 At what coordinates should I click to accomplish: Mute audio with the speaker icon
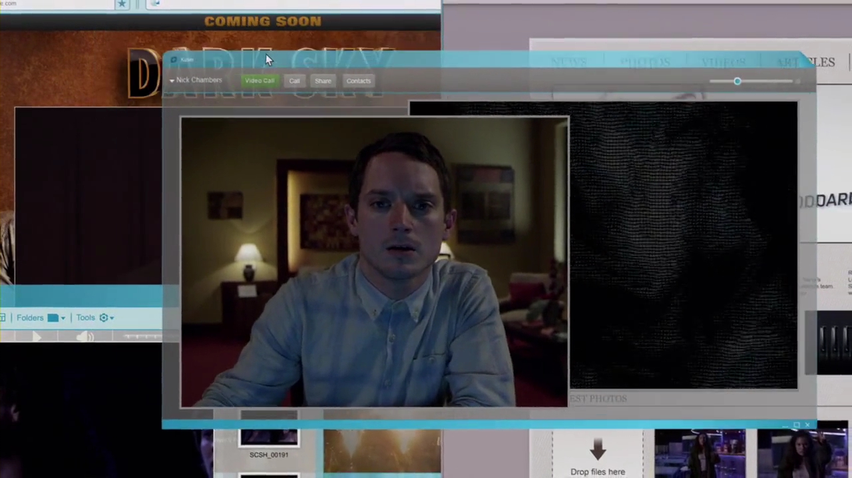click(x=85, y=337)
